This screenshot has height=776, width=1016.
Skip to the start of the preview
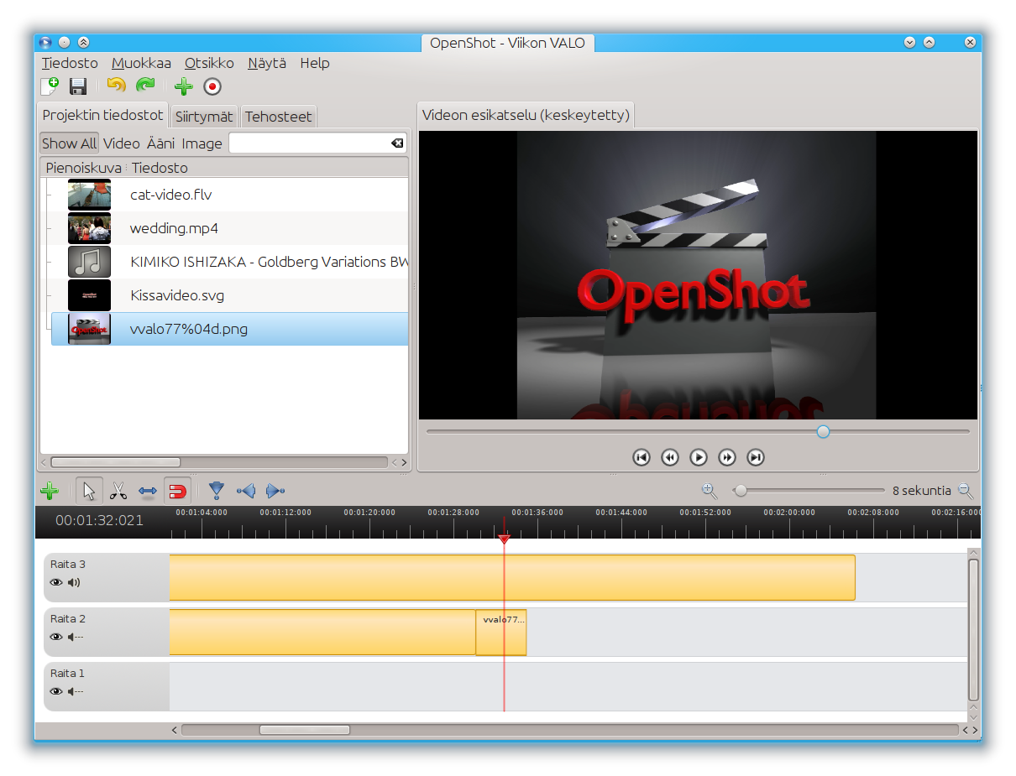click(641, 457)
